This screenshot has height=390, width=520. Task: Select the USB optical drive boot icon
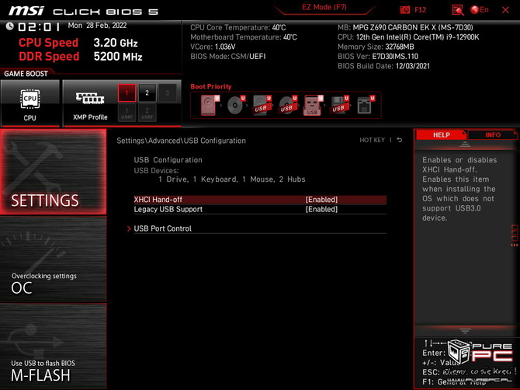287,105
